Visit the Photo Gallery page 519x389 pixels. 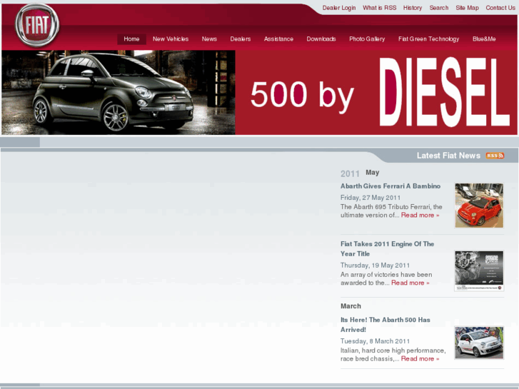(x=367, y=39)
